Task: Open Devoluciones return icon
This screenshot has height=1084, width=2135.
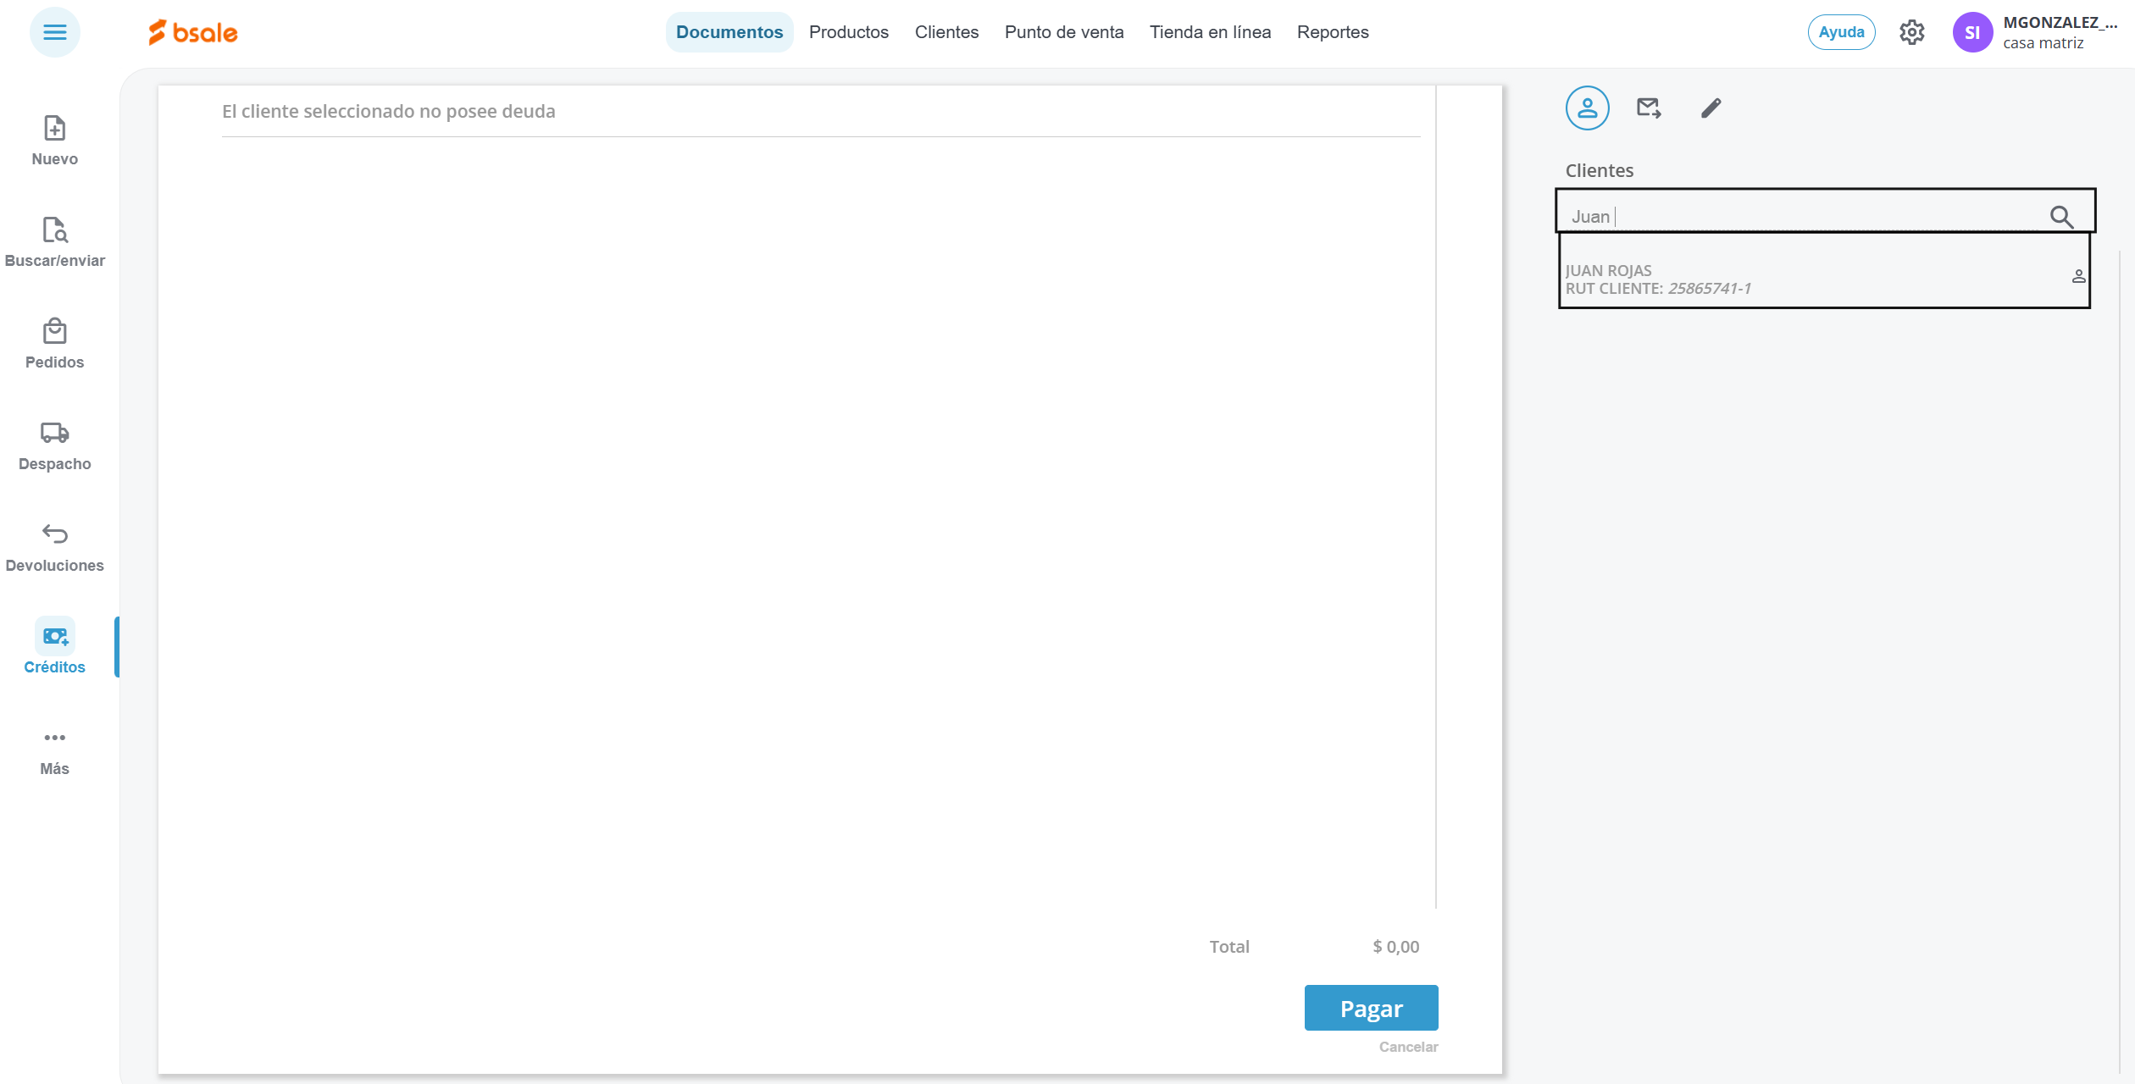Action: (x=54, y=534)
